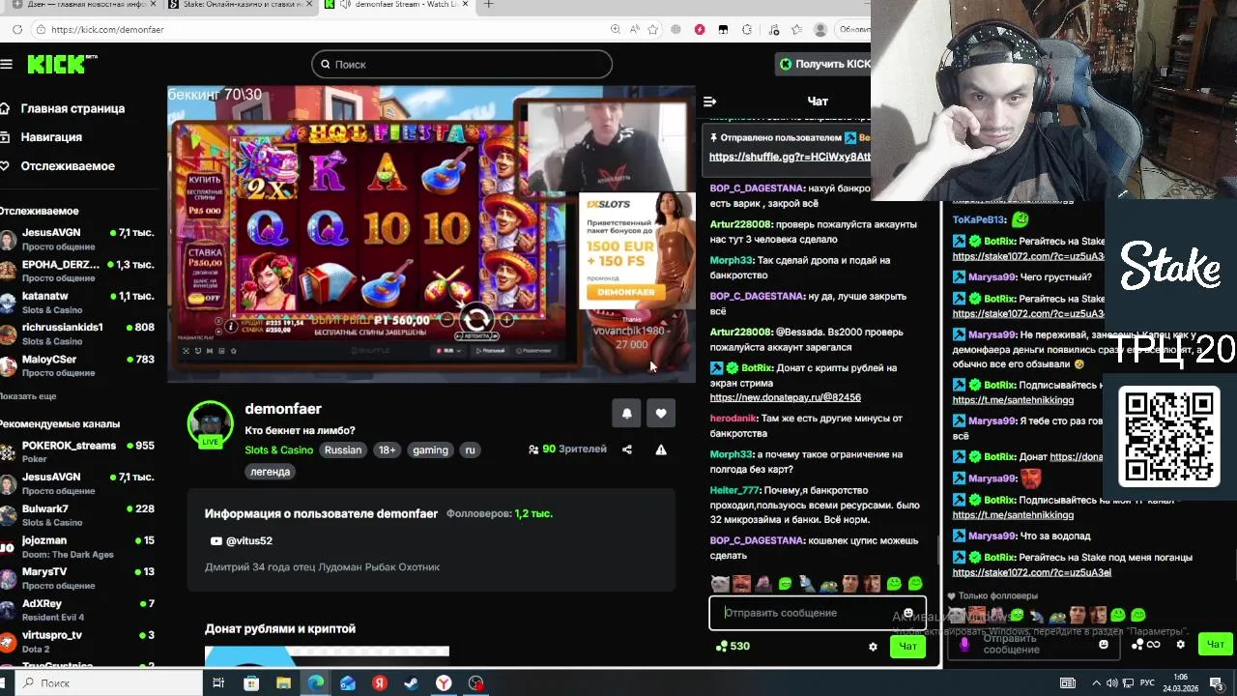Viewport: 1237px width, 696px height.
Task: Open AdXRey recommended channel
Action: pyautogui.click(x=77, y=610)
